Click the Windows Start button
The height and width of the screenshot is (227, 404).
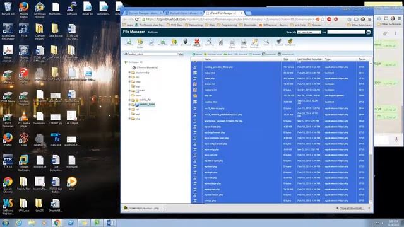6,223
